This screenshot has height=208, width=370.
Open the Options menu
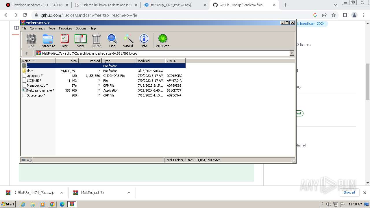81,28
